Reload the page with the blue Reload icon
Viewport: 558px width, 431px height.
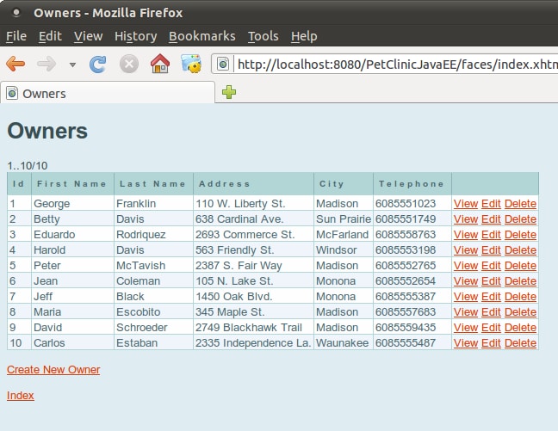click(x=98, y=65)
